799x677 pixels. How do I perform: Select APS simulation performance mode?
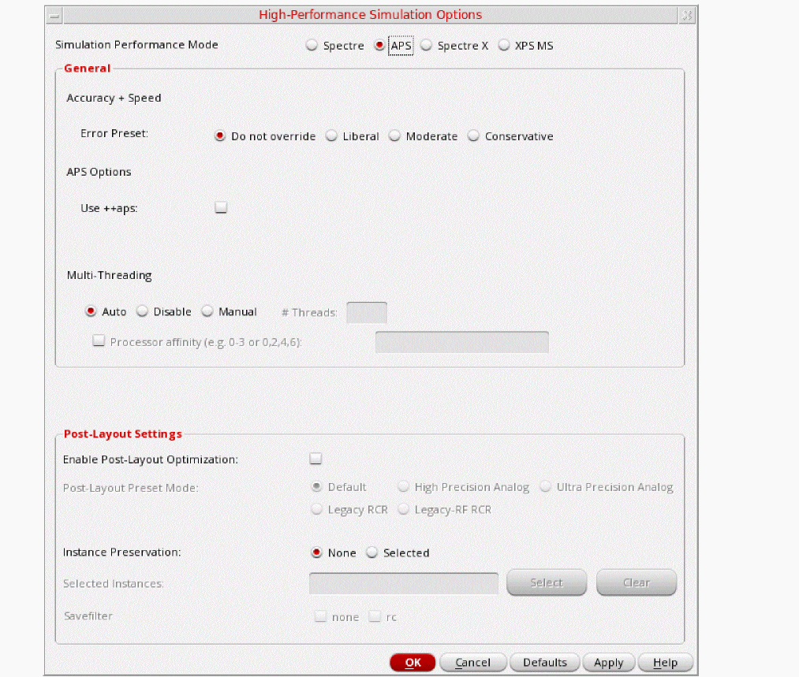pos(379,45)
